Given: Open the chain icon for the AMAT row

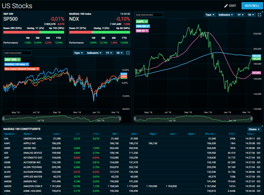Looking at the screenshot, I should [258, 177].
